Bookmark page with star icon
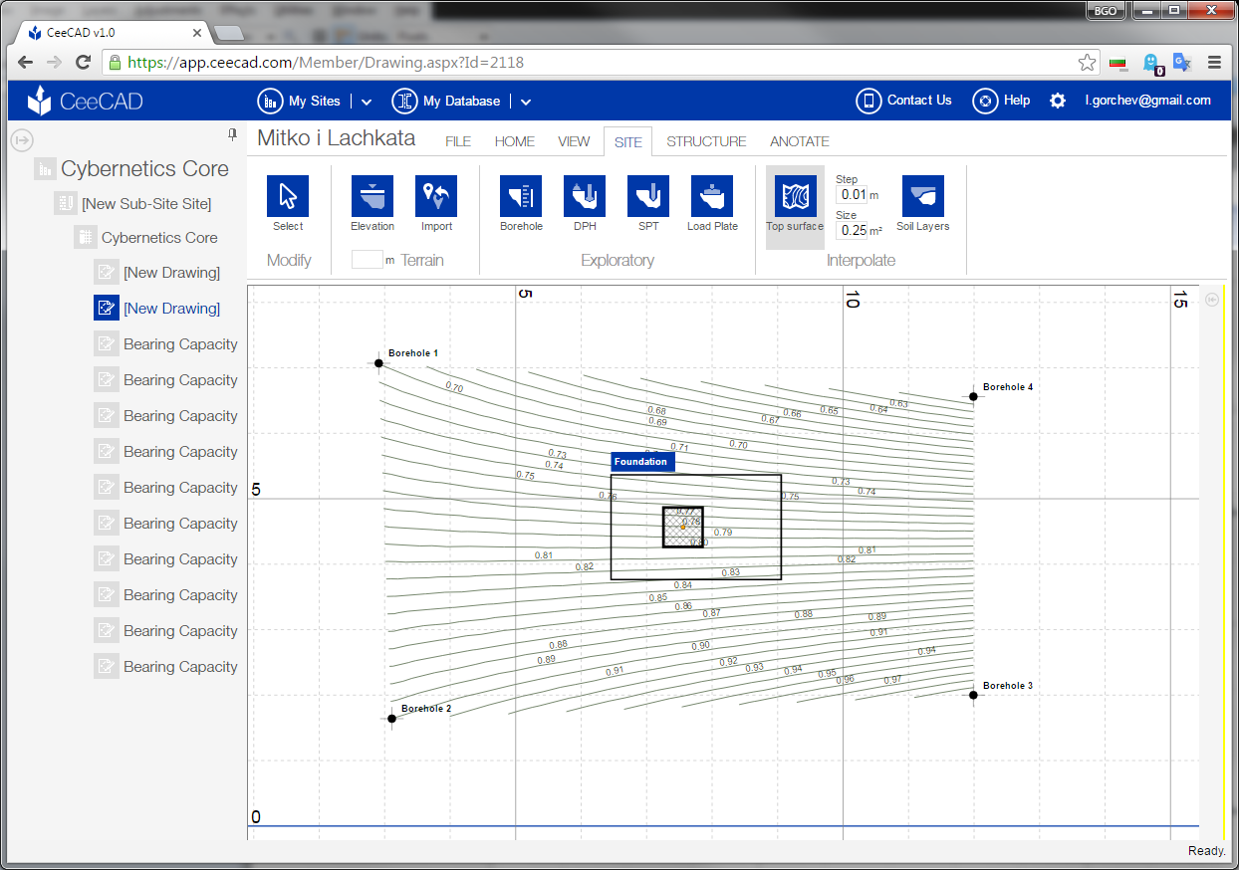 coord(1087,62)
